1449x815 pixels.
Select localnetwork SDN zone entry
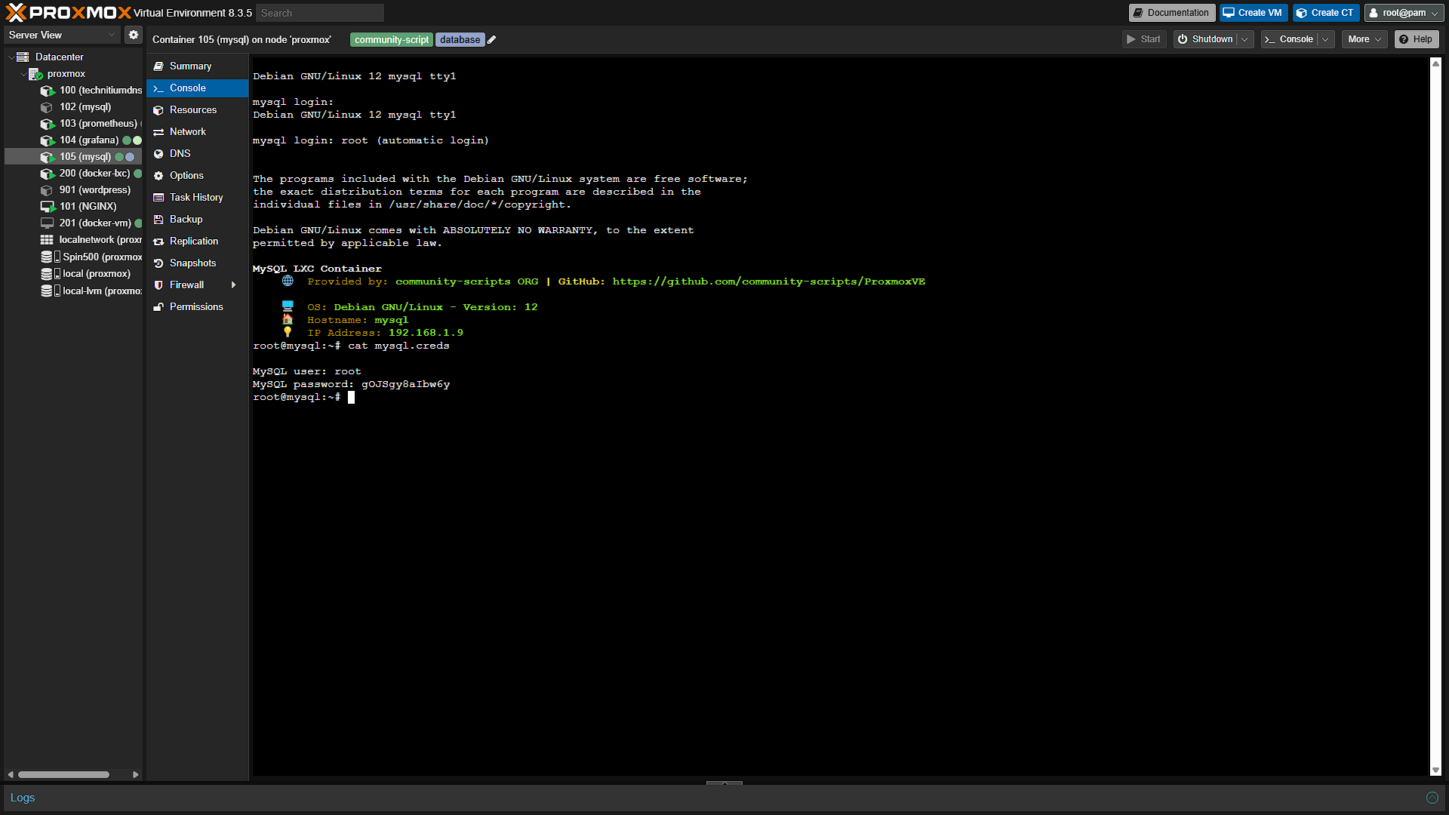click(x=91, y=240)
